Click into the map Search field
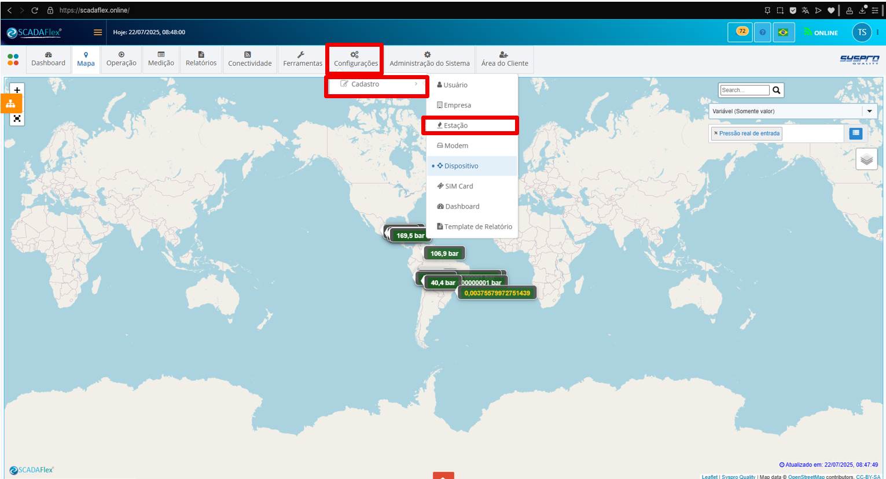 [745, 90]
